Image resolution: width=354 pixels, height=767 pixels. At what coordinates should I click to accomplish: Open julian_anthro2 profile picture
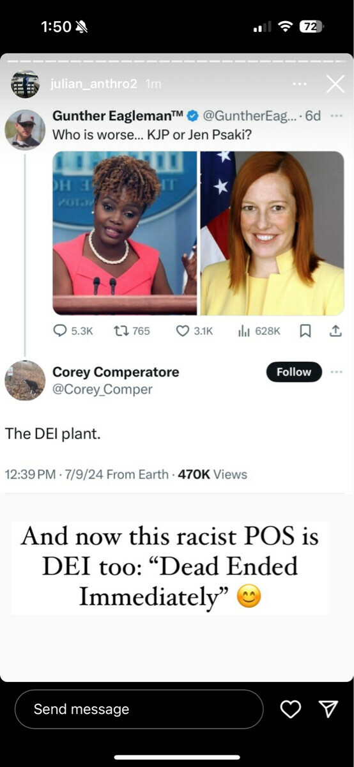click(x=25, y=84)
